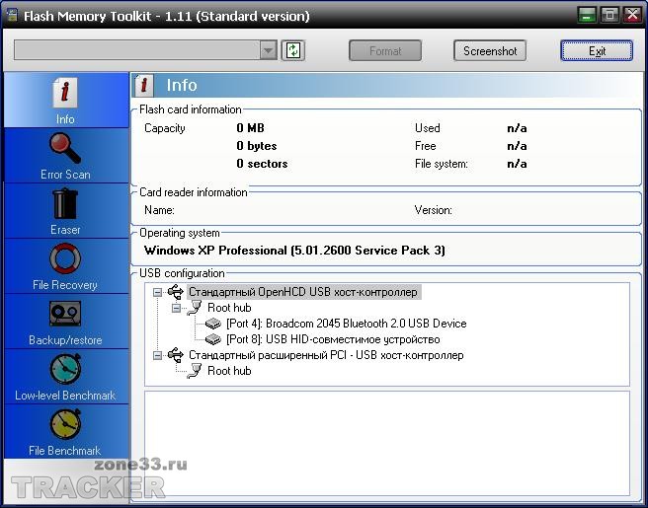The height and width of the screenshot is (508, 648).
Task: Maximize the Flash Memory Toolkit window
Action: click(609, 15)
